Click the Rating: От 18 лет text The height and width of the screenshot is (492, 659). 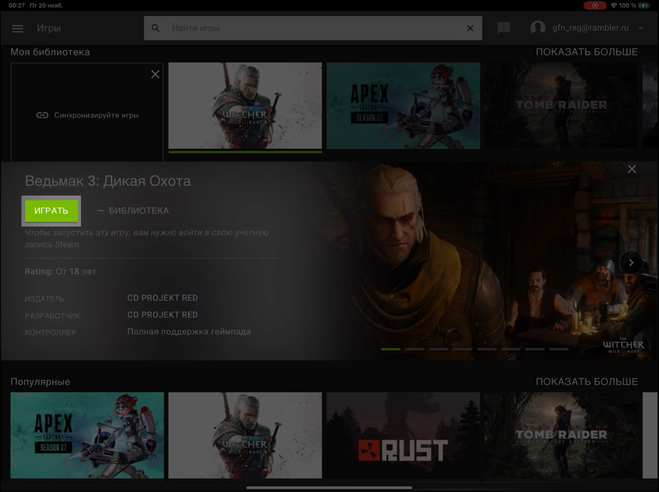click(x=60, y=271)
